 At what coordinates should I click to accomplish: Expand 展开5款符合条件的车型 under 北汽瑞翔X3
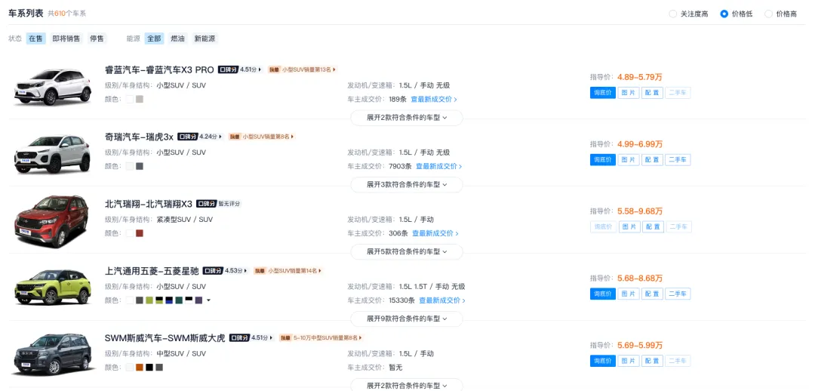[x=407, y=251]
